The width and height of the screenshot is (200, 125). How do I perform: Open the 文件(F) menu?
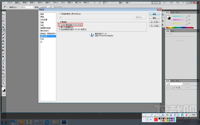point(10,3)
